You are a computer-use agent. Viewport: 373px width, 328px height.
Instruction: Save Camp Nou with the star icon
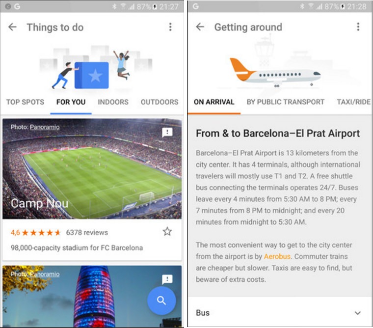pyautogui.click(x=167, y=231)
